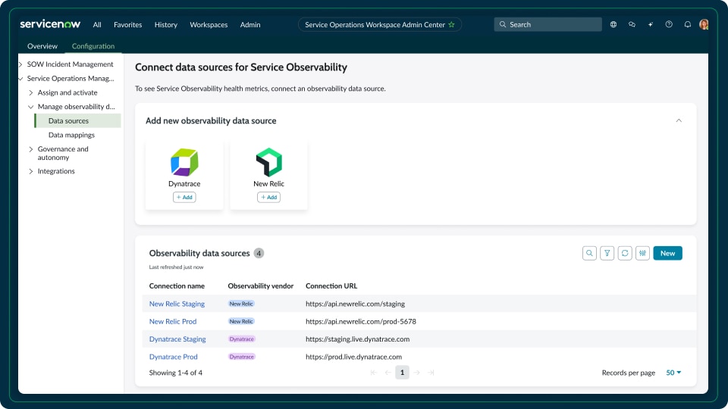Open list column settings icon
This screenshot has width=728, height=409.
coord(642,253)
